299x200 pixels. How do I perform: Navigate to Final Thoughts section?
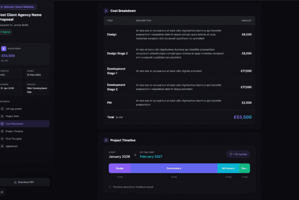[15, 138]
